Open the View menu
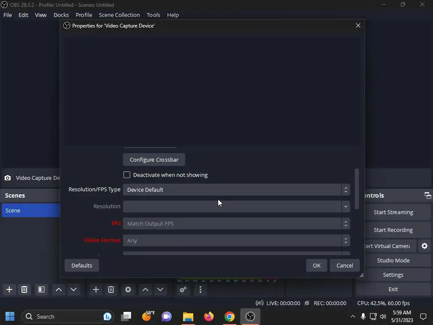This screenshot has height=325, width=433. (41, 15)
